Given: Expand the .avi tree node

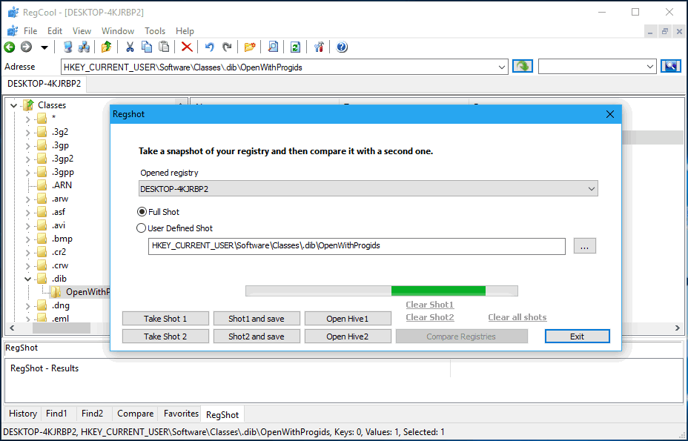Looking at the screenshot, I should coord(27,225).
